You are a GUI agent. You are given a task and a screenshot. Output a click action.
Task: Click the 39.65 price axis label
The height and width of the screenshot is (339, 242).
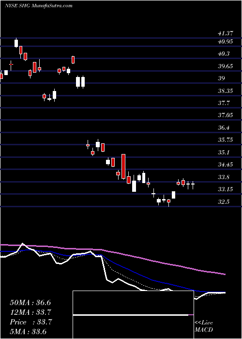click(x=226, y=66)
